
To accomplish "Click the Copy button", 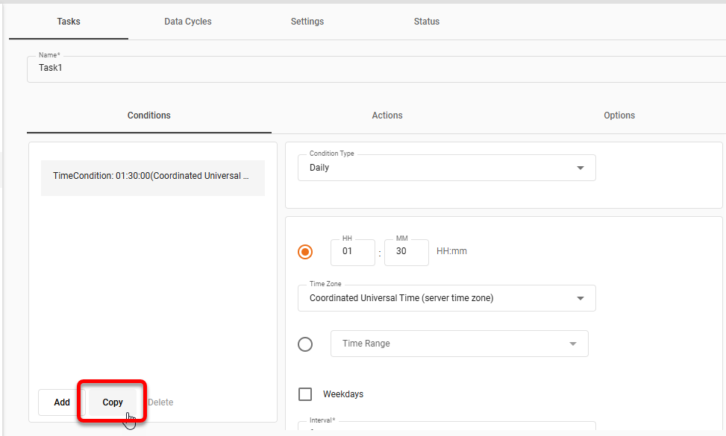I will (x=113, y=402).
